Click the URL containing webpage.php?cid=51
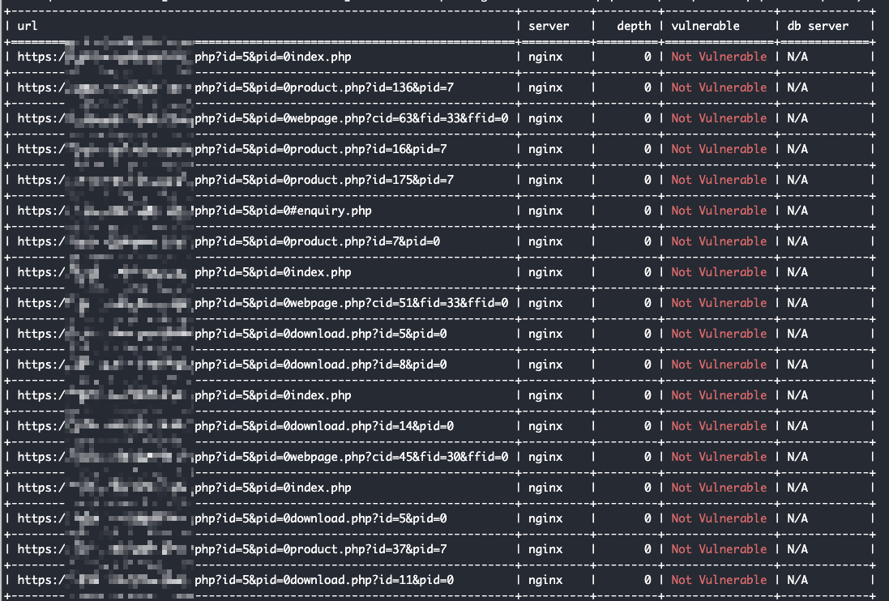 [x=351, y=303]
